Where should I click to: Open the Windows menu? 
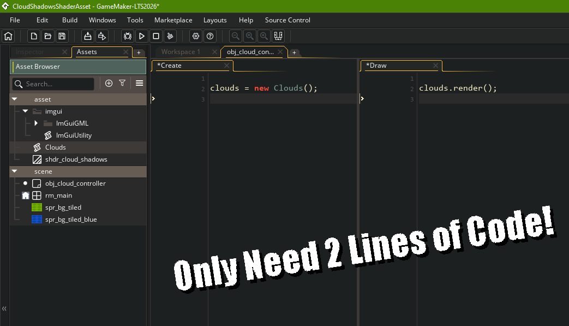coord(103,20)
